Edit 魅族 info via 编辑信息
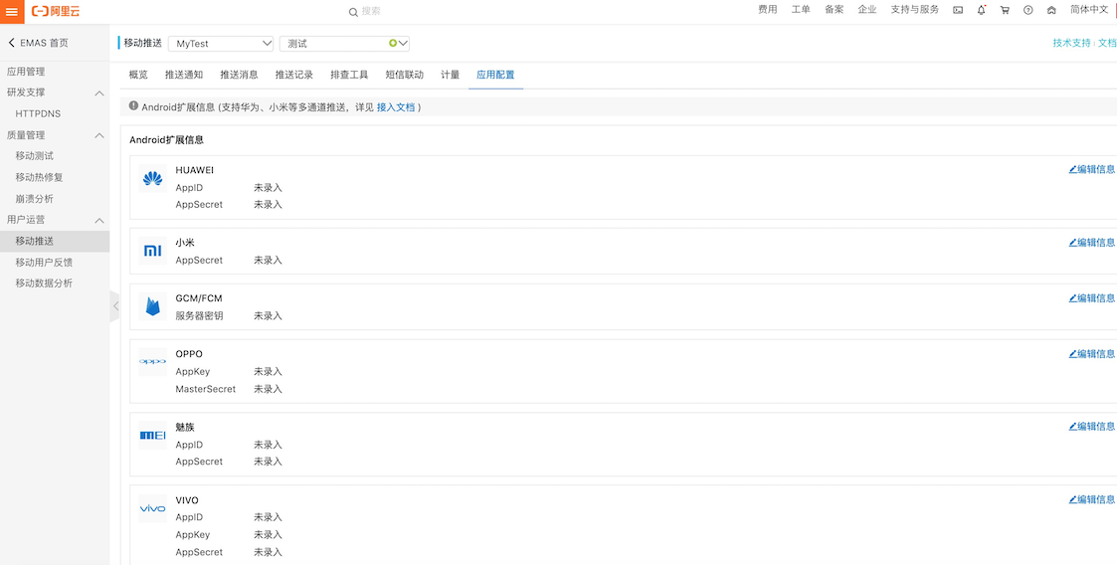Screen dimensions: 1117x565 (x=1092, y=426)
